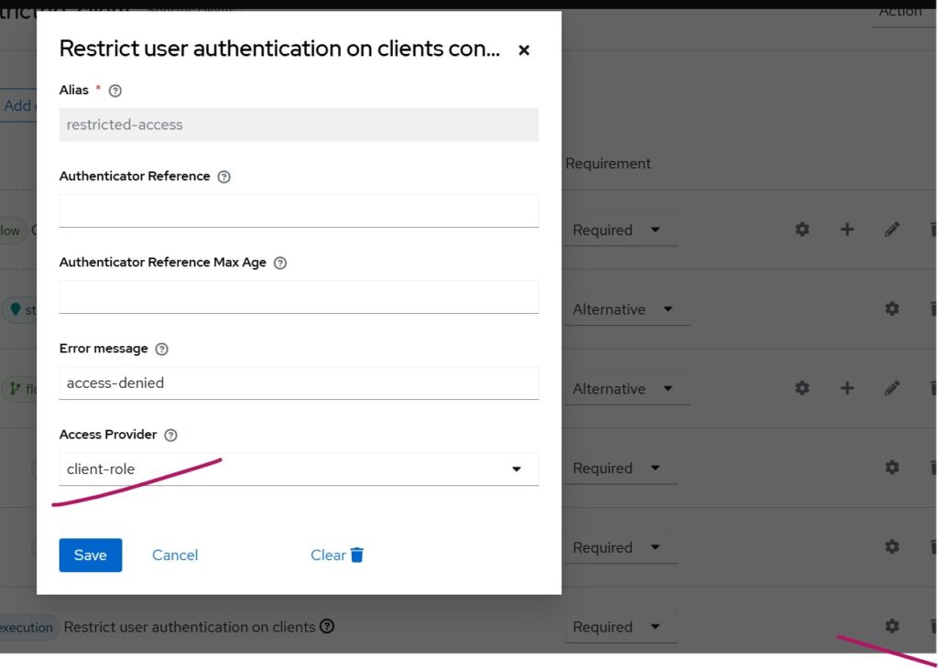Click the Cancel link
This screenshot has width=938, height=668.
point(175,555)
